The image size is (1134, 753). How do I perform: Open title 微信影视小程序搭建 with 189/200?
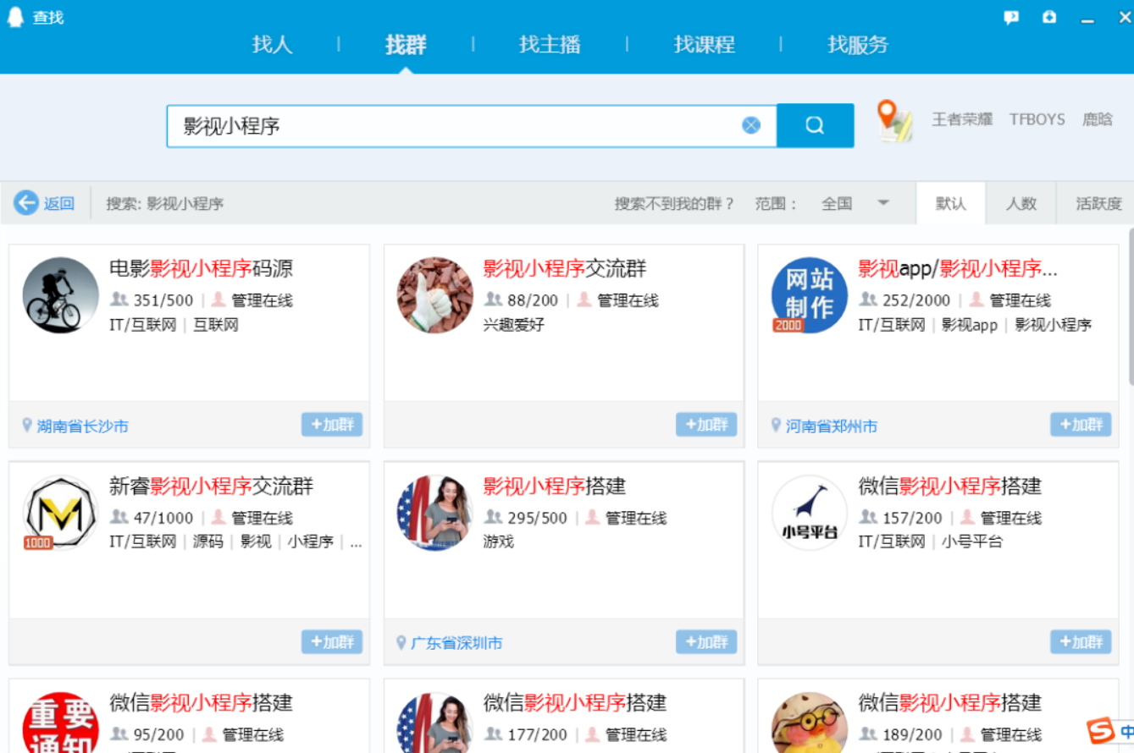[950, 703]
